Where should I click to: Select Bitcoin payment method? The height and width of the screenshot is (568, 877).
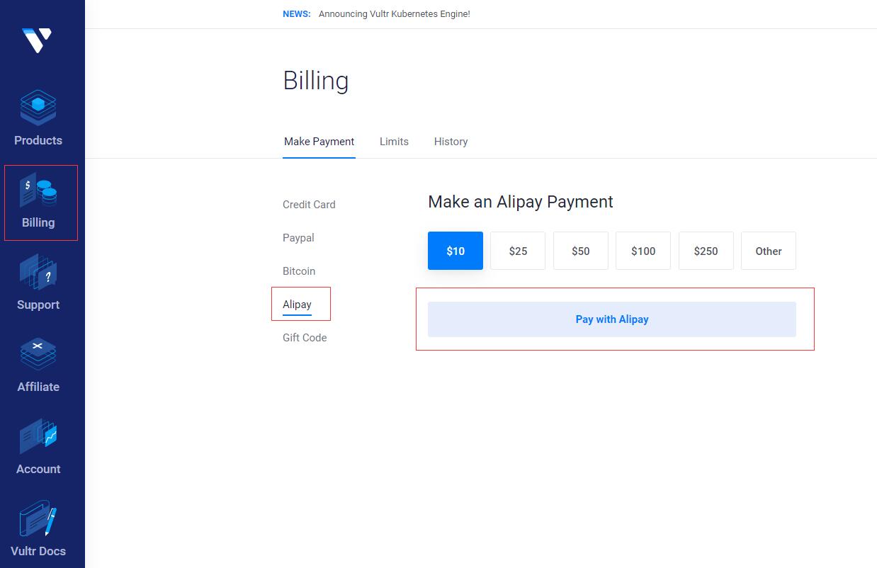[299, 271]
